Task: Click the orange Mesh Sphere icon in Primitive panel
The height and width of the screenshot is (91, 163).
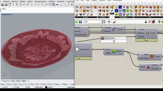Action: tap(107, 11)
